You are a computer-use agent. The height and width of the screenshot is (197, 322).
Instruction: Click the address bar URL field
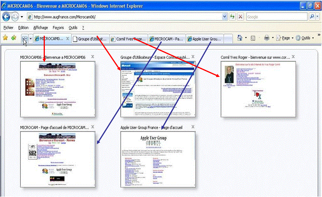[127, 17]
